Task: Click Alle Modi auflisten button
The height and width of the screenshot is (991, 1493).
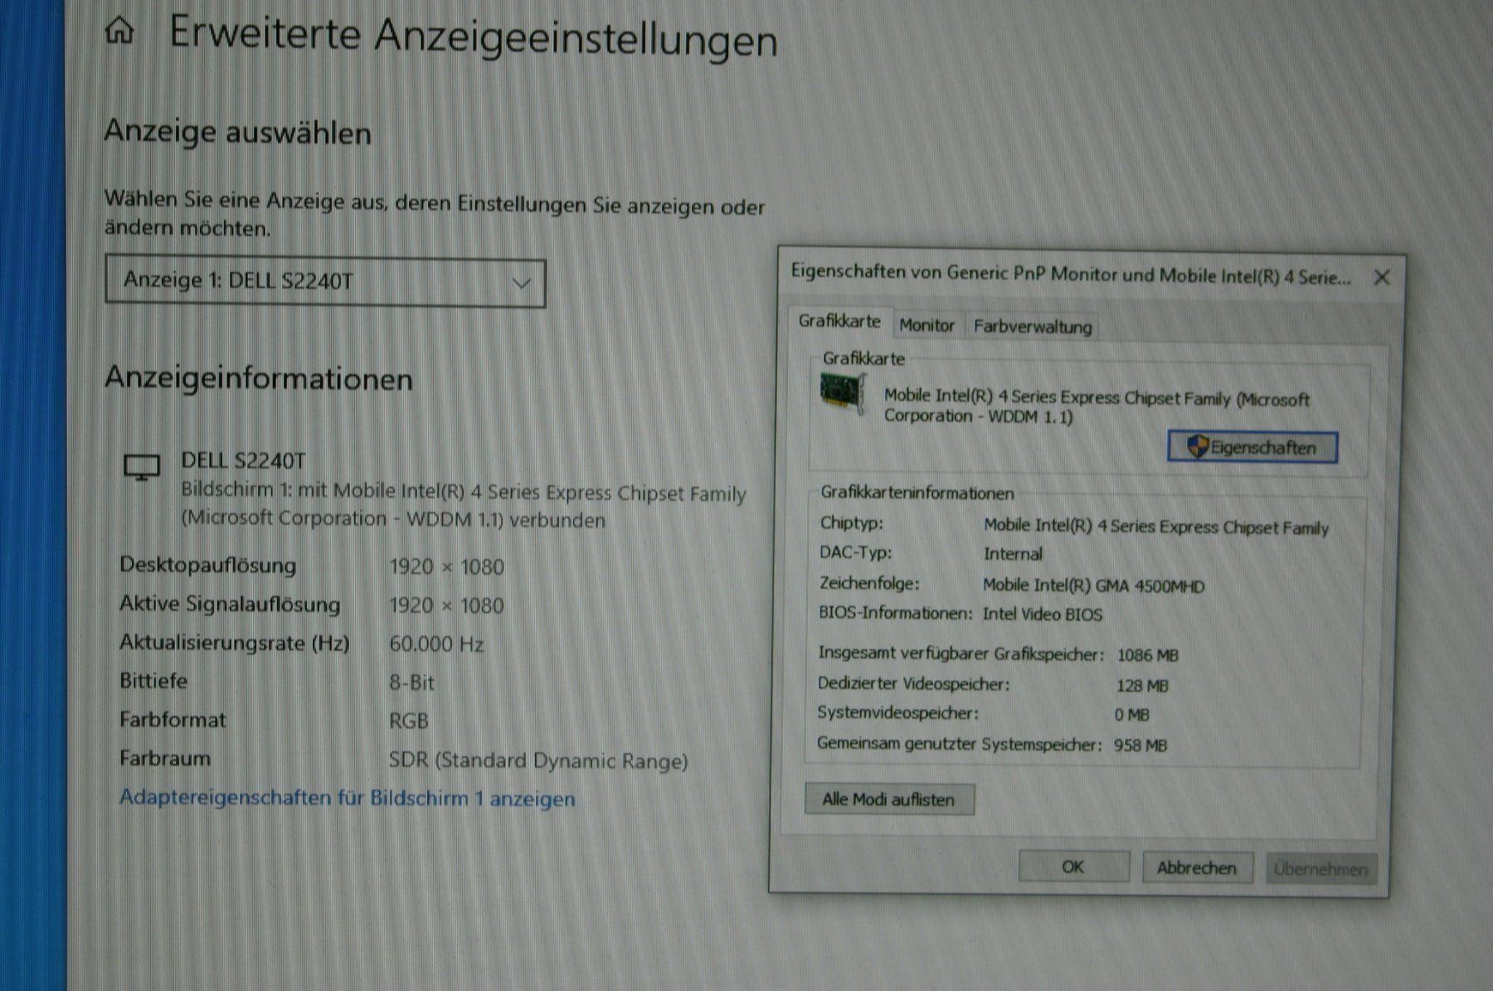Action: 889,799
